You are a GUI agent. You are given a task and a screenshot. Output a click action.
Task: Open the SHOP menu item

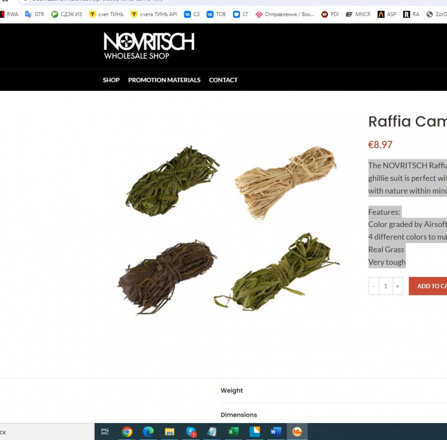pyautogui.click(x=111, y=80)
